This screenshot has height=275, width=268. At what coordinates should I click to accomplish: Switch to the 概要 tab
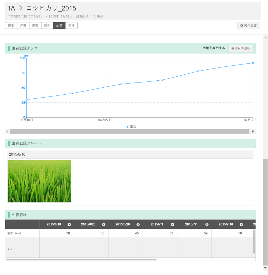[11, 26]
